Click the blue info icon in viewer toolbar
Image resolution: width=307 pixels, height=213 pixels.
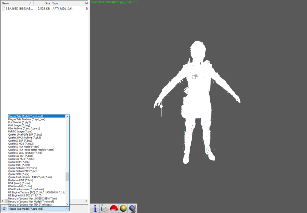[x=95, y=208]
